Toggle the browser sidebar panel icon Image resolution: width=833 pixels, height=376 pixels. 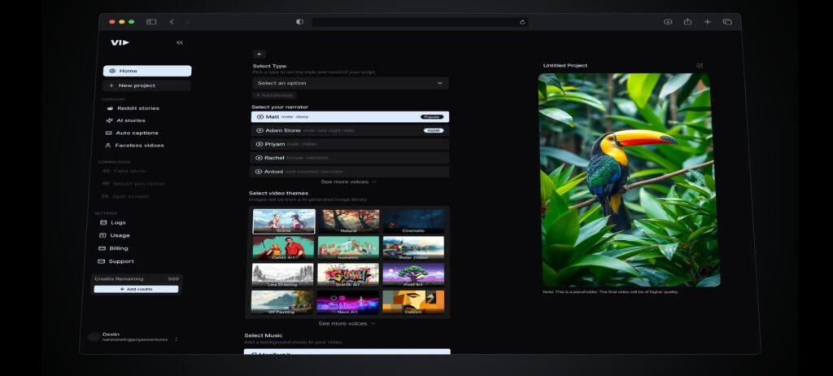click(x=151, y=22)
